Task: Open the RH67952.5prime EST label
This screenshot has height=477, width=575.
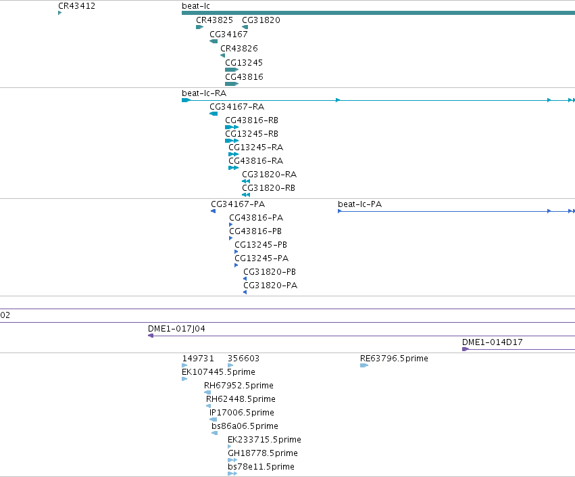Action: point(239,386)
